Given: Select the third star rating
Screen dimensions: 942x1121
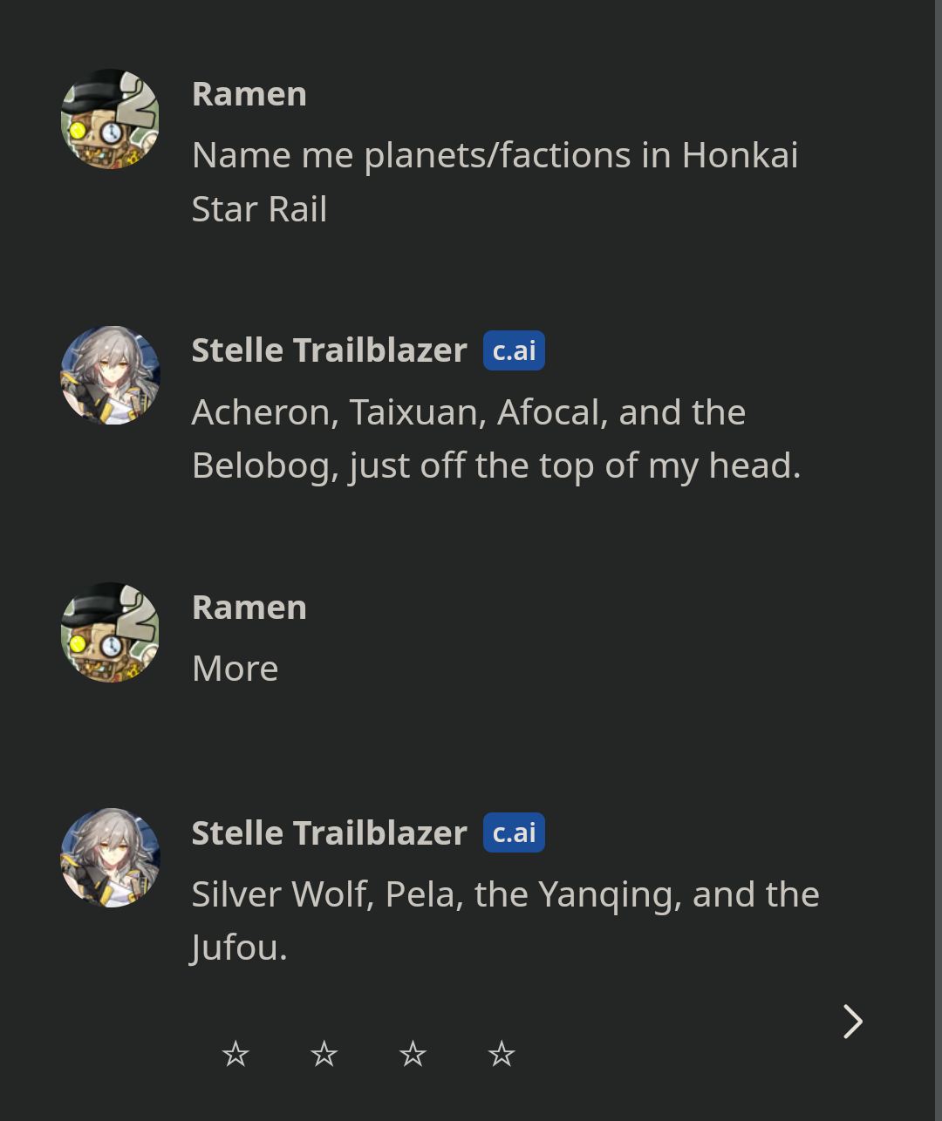Looking at the screenshot, I should [x=413, y=1054].
